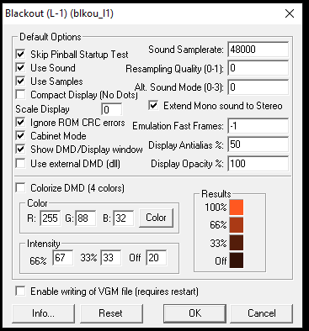The width and height of the screenshot is (309, 331).
Task: Toggle Show DMD/Display window checkbox
Action: pos(20,149)
